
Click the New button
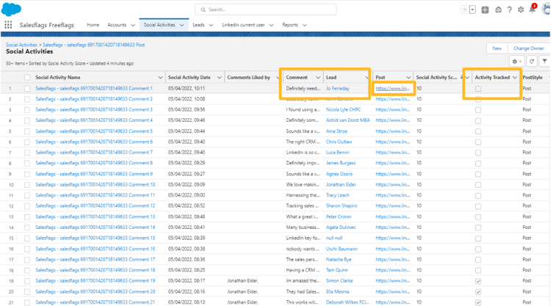497,48
